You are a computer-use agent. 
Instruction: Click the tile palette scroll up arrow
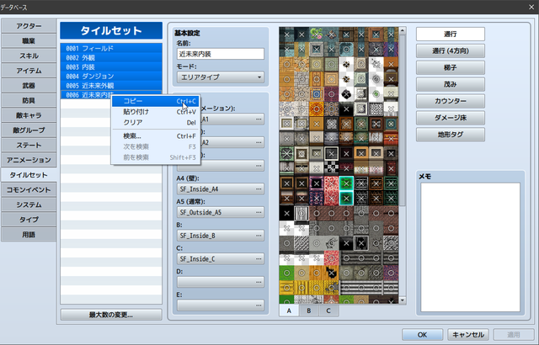tap(403, 30)
